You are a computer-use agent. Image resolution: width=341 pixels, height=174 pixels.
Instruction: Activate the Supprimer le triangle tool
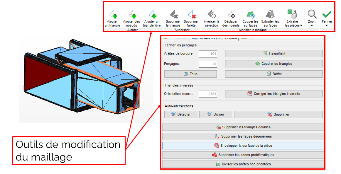[173, 18]
